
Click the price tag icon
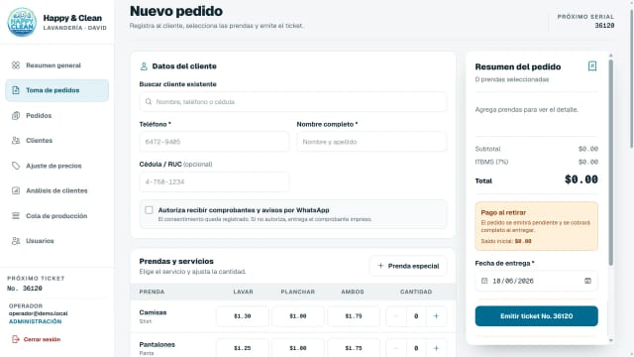[16, 166]
